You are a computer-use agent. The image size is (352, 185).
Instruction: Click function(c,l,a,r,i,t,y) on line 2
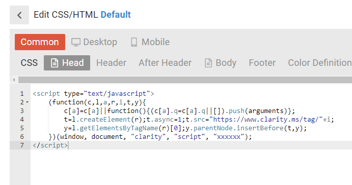tap(97, 102)
